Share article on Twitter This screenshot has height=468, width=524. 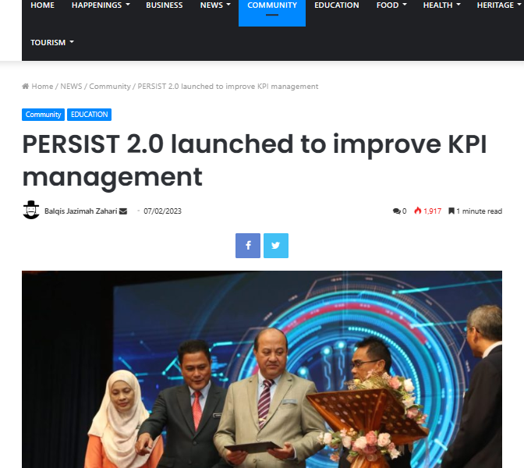(276, 246)
